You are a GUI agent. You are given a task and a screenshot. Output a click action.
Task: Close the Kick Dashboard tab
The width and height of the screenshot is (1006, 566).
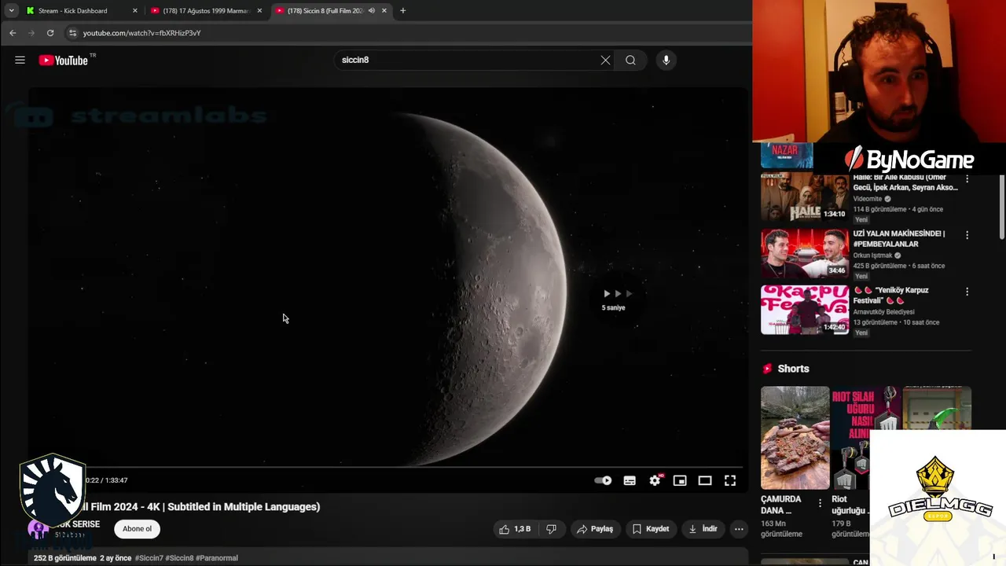pos(135,11)
